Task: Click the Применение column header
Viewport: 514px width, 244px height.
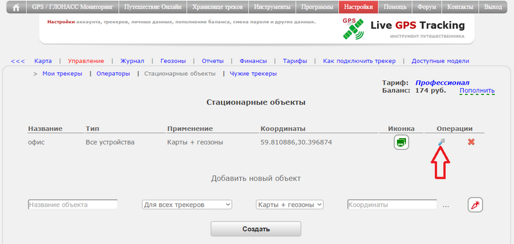Action: pyautogui.click(x=190, y=128)
